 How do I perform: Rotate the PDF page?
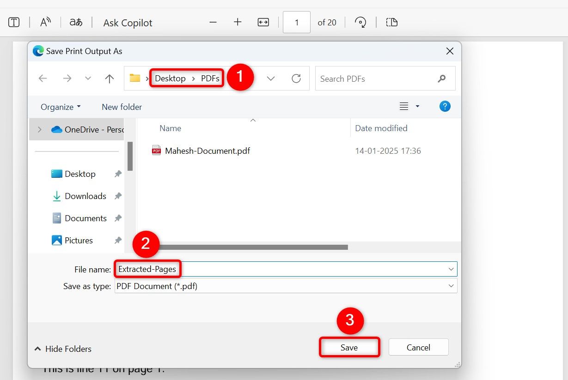tap(360, 22)
